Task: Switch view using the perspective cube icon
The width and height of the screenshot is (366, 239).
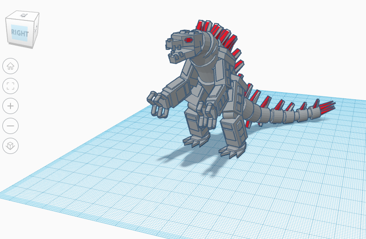Action: tap(10, 146)
